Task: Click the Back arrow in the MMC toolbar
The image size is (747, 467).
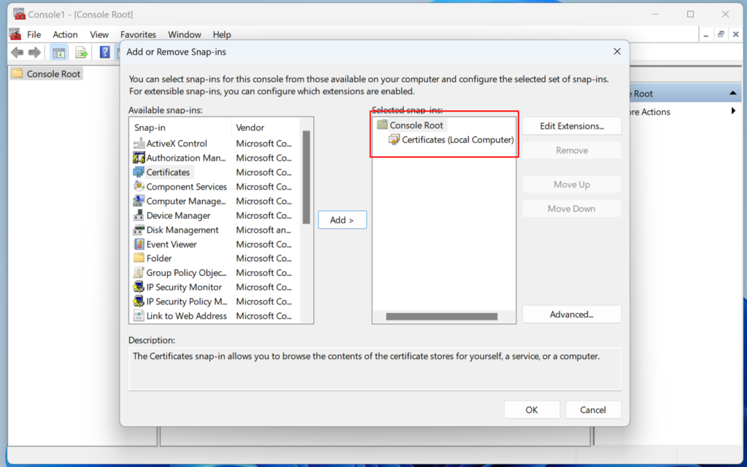Action: 18,53
